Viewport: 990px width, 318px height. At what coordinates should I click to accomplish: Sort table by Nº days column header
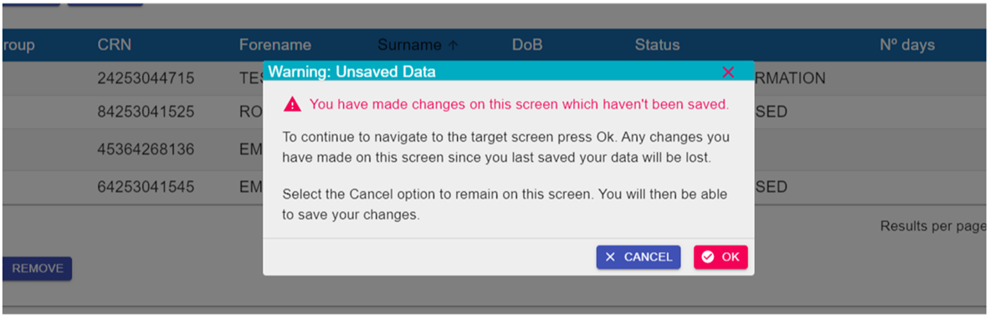pos(907,45)
